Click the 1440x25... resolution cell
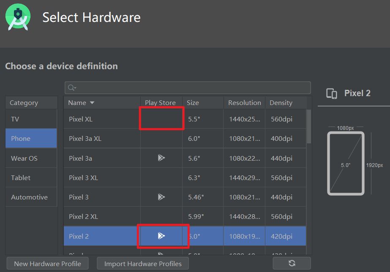 point(245,119)
